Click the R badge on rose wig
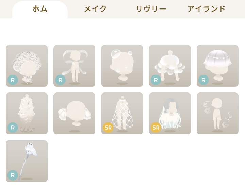 click(13, 80)
